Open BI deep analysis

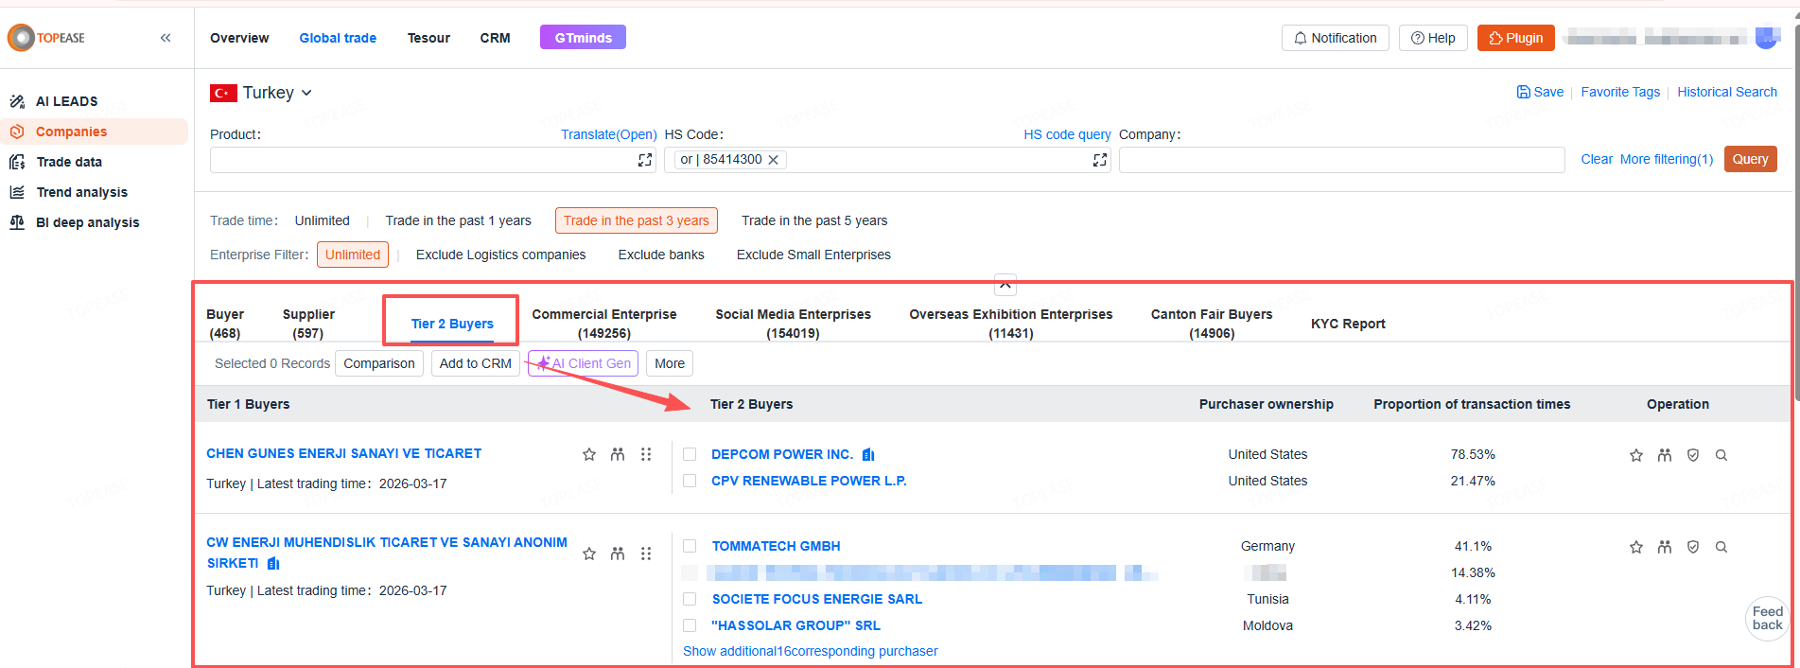pos(87,222)
